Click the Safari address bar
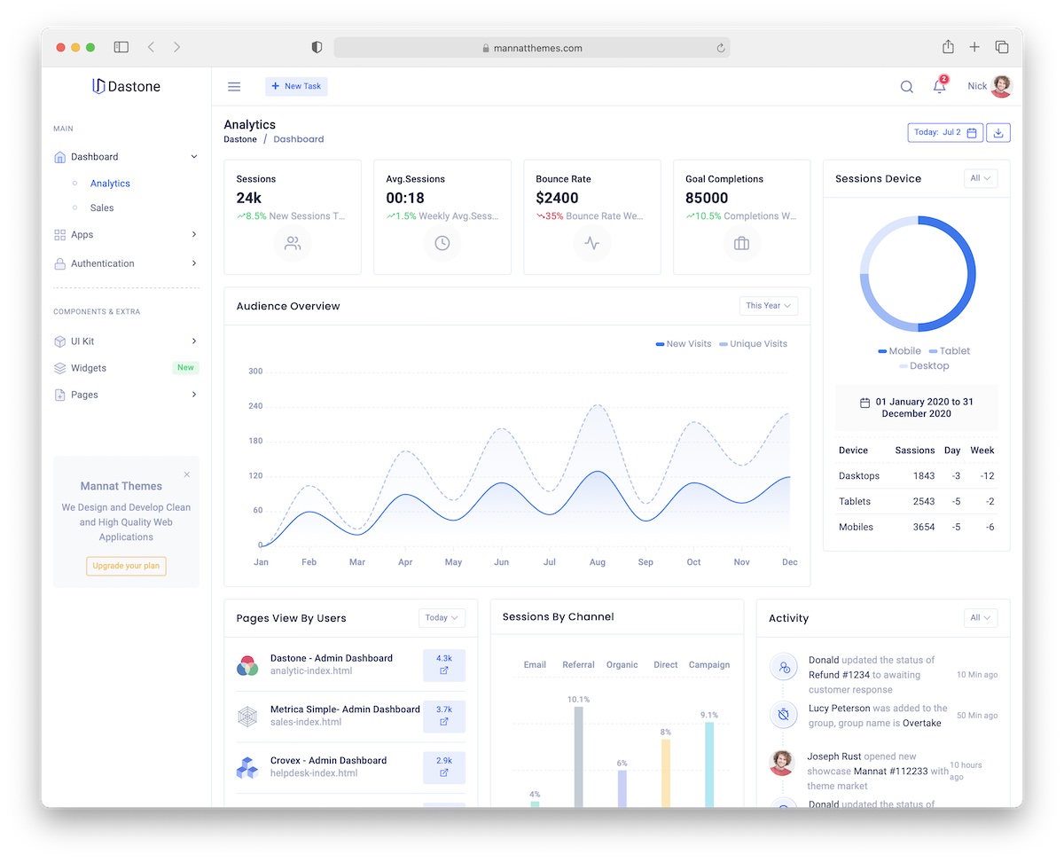The width and height of the screenshot is (1064, 862). pos(532,48)
